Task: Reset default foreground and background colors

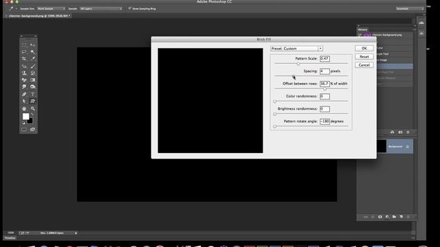Action: [23, 123]
